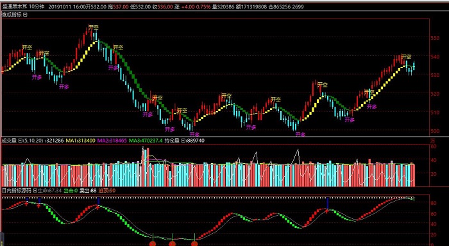Click the rightmost blue sell bar in oscillator
The width and height of the screenshot is (449, 246).
tap(327, 203)
